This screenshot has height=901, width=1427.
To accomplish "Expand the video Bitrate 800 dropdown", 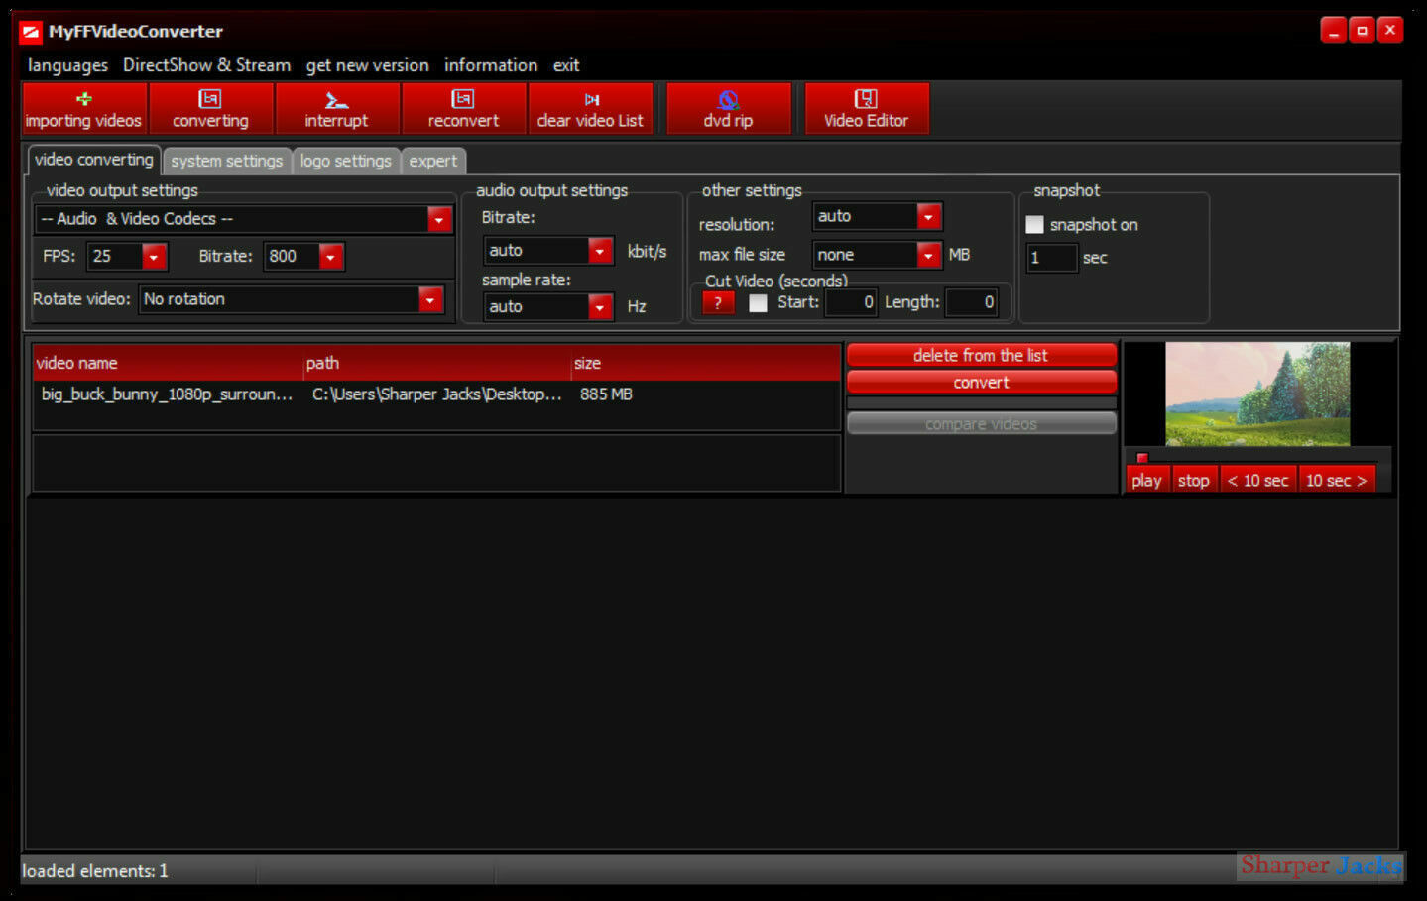I will tap(331, 257).
